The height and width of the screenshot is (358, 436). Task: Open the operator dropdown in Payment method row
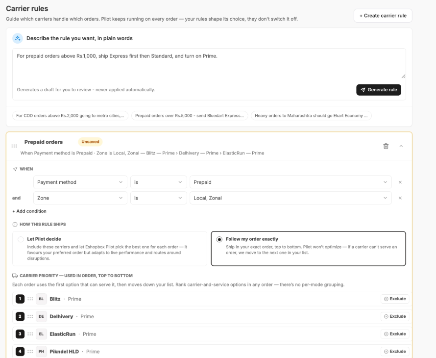coord(159,182)
